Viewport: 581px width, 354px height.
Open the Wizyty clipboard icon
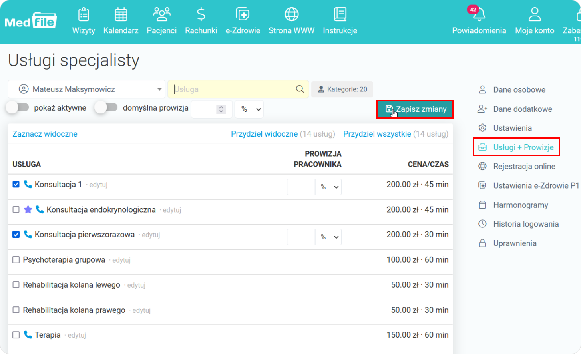(84, 15)
